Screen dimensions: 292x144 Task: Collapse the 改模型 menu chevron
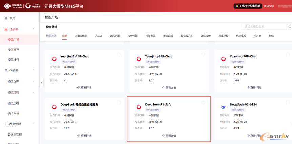(x=33, y=70)
